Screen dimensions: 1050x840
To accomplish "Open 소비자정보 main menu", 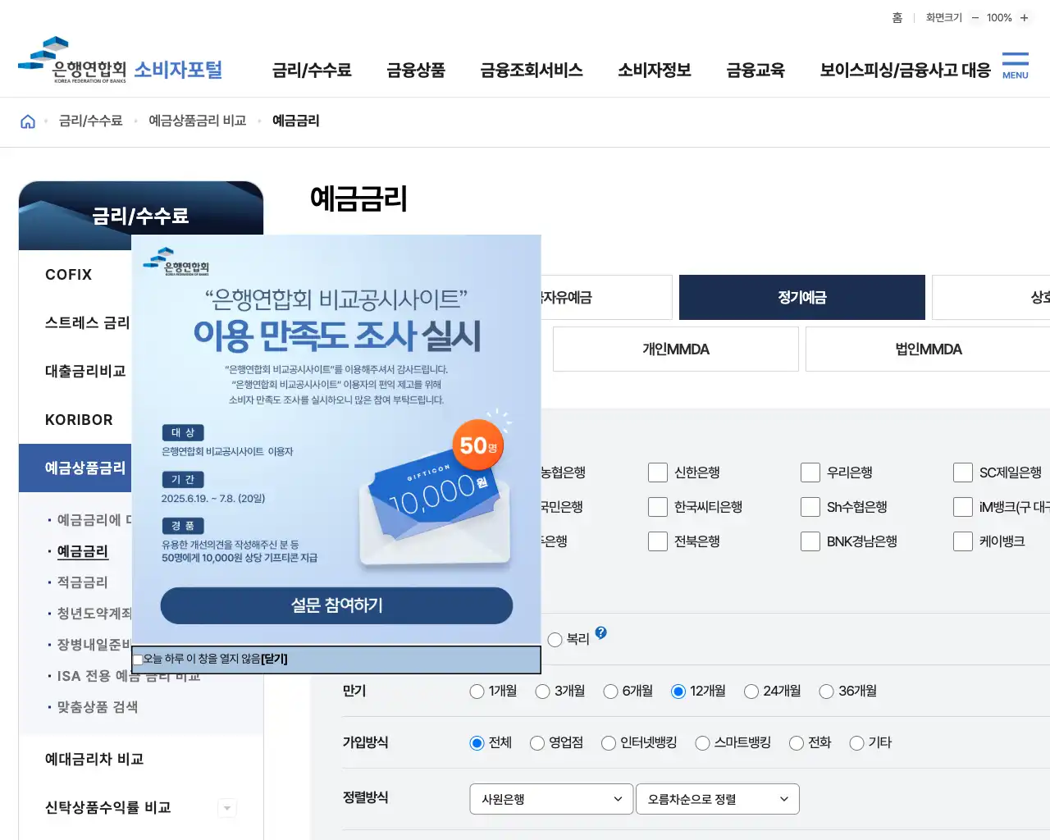I will (655, 71).
